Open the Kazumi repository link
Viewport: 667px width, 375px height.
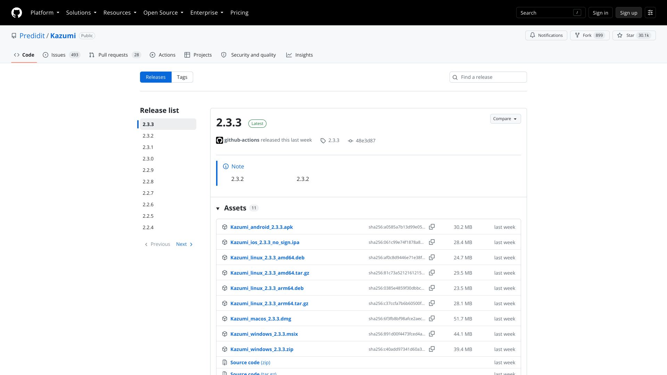[63, 35]
